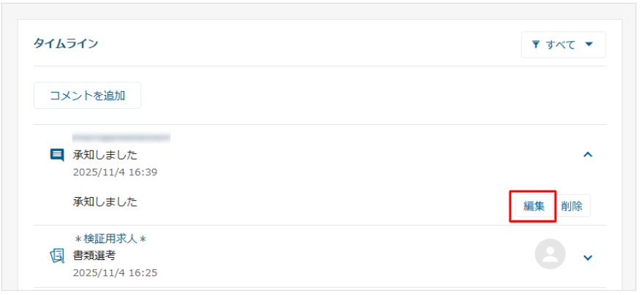Select the bold 承知しました comment title

pos(105,155)
